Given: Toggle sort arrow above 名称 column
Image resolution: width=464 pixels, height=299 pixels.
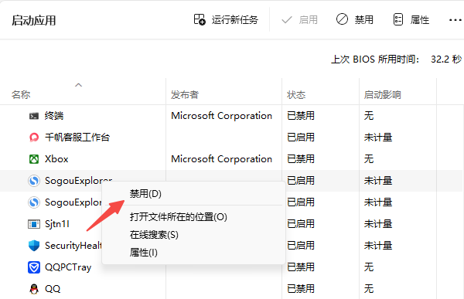Looking at the screenshot, I should [x=78, y=85].
